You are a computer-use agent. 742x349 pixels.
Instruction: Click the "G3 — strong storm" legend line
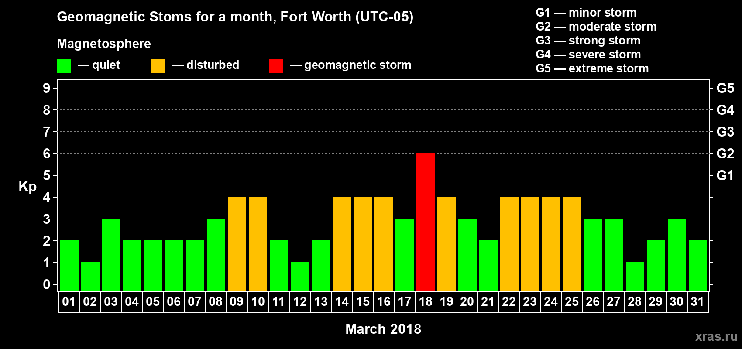(588, 41)
